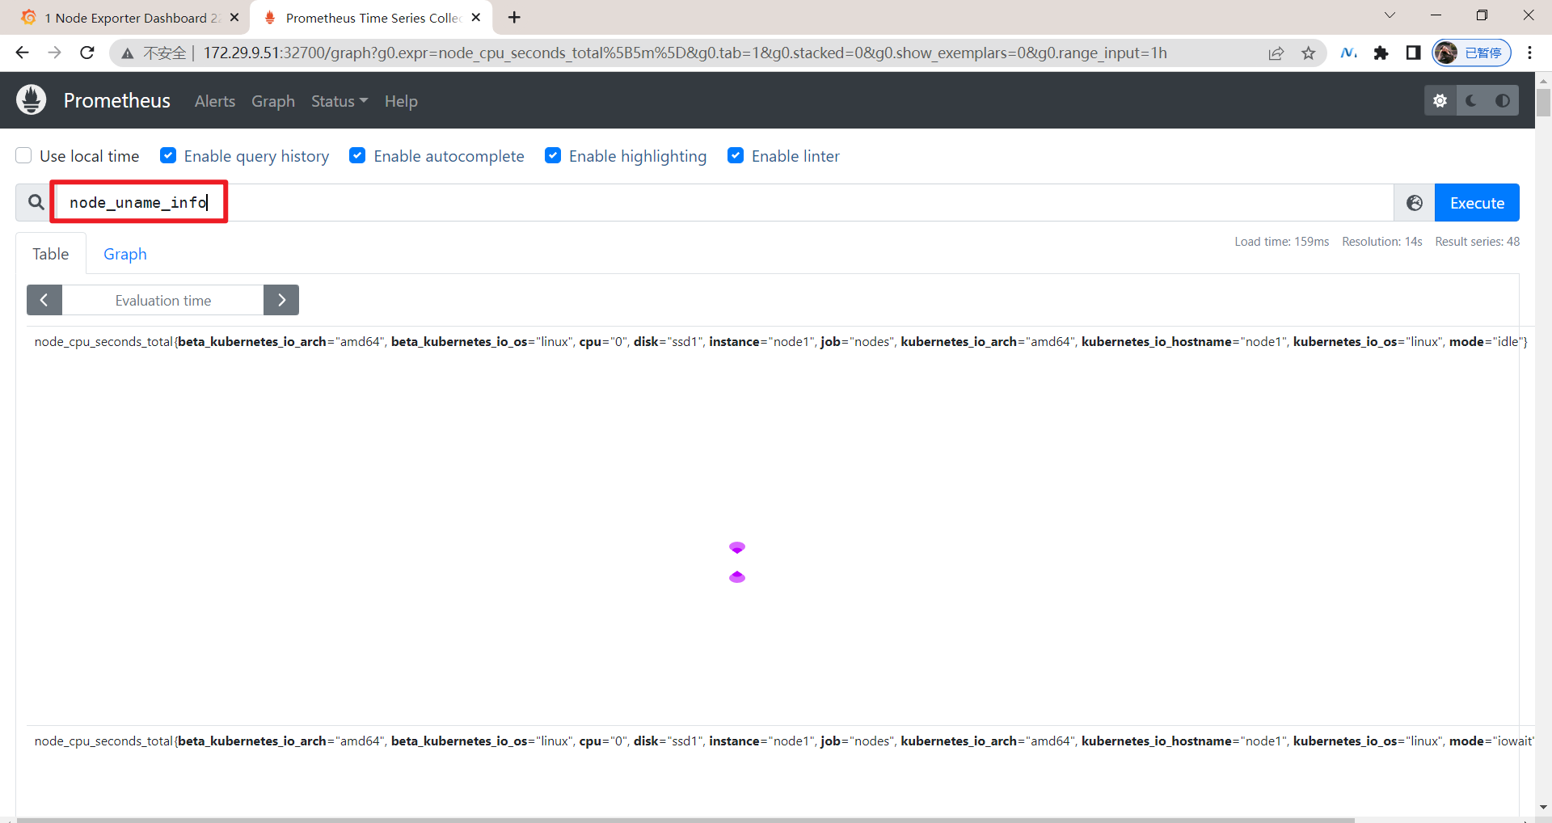Click the mode="idle" result row
This screenshot has width=1552, height=823.
tap(780, 342)
